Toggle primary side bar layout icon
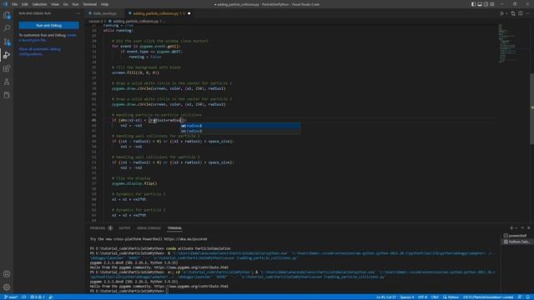Viewport: 534px width, 300px height. [x=473, y=4]
